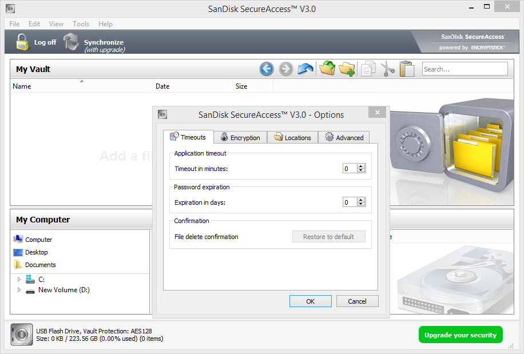Click the Cut scissors icon
Image resolution: width=524 pixels, height=354 pixels.
pyautogui.click(x=388, y=69)
